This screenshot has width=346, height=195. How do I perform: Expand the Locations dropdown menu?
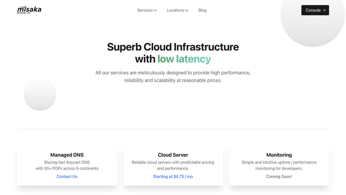pyautogui.click(x=177, y=10)
